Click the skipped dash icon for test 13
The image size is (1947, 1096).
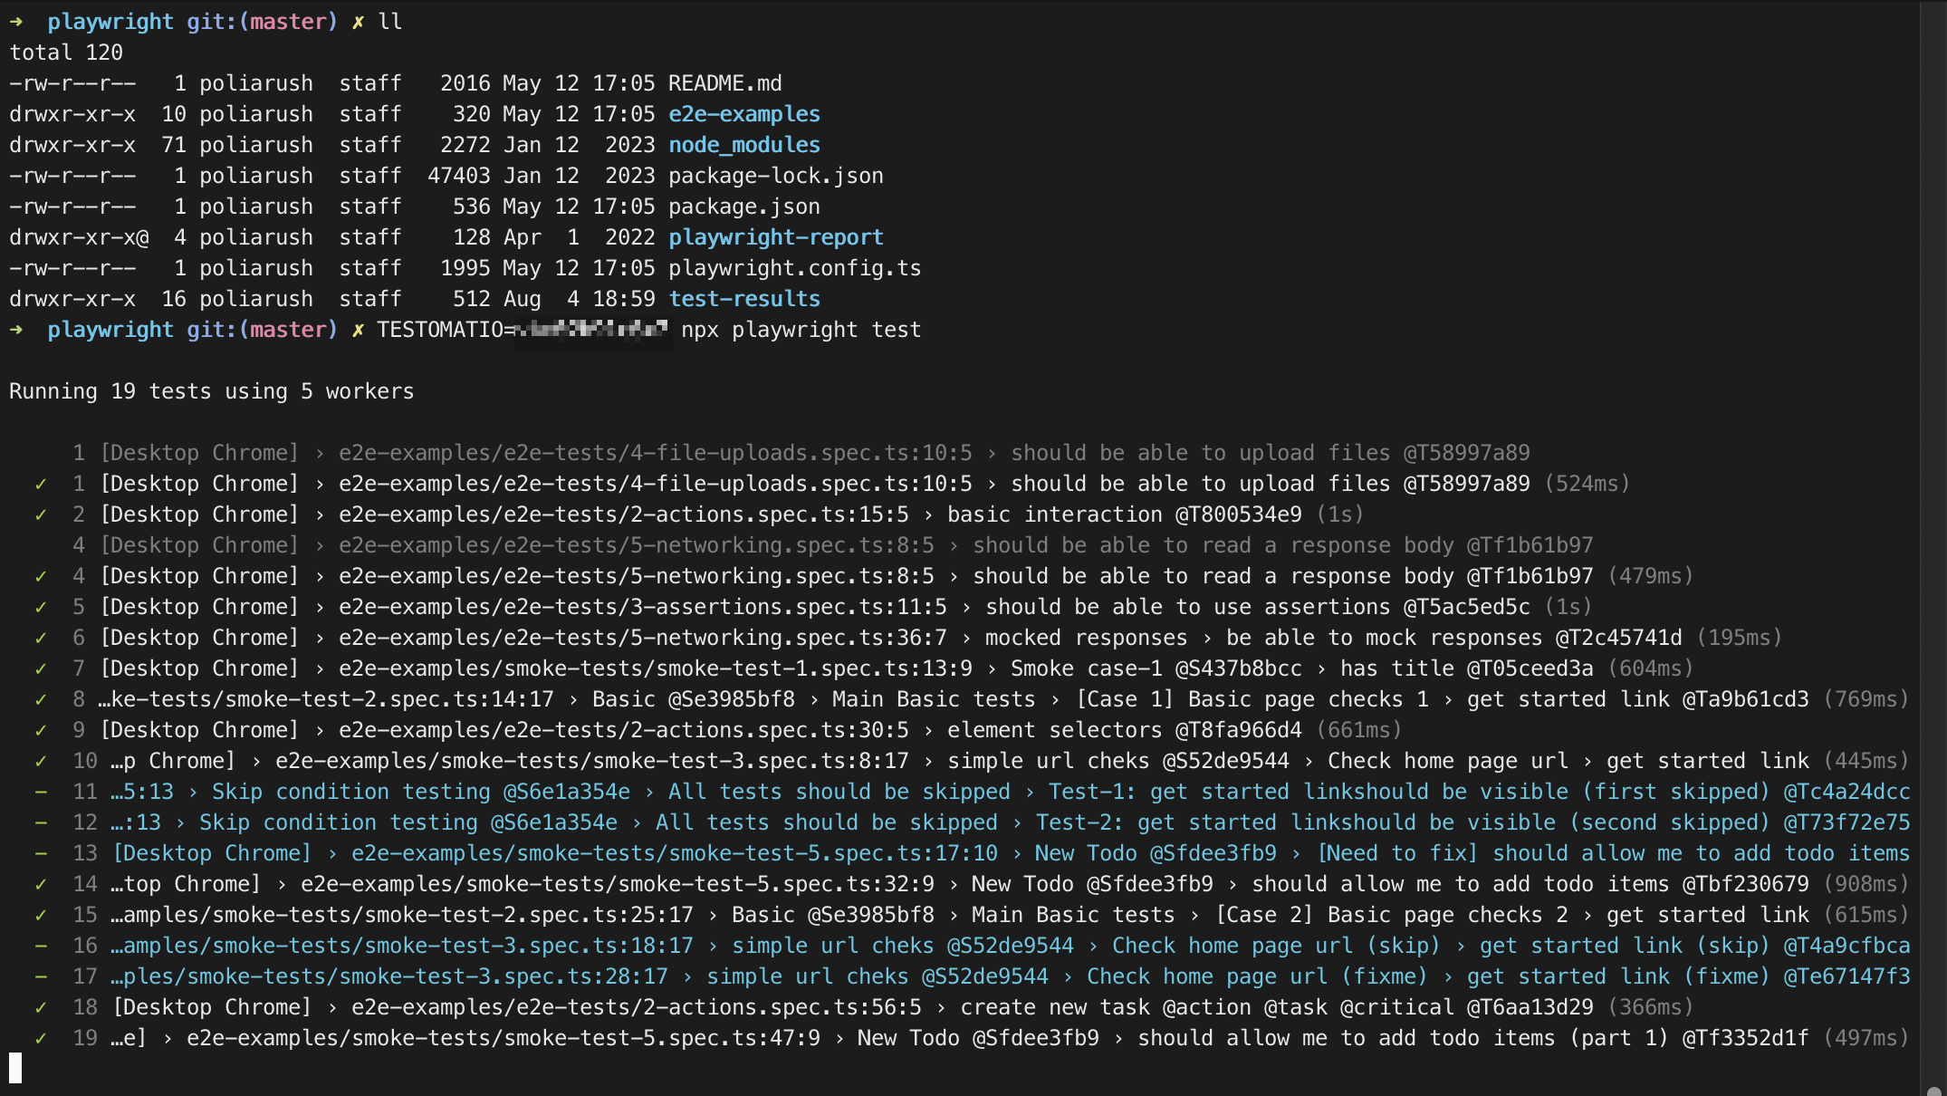(x=41, y=853)
